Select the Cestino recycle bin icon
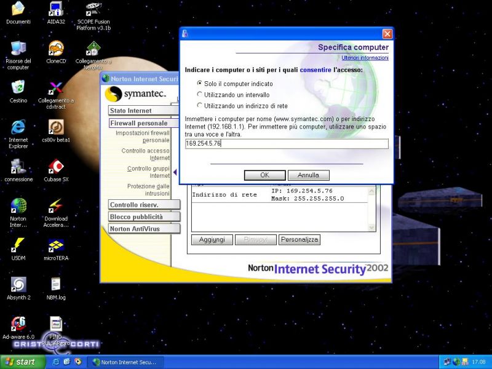The image size is (492, 369). pos(18,87)
